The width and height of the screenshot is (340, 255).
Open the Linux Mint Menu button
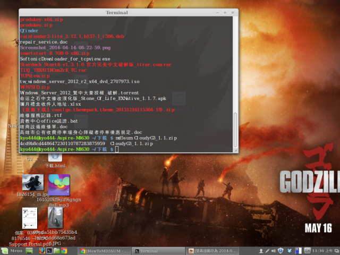click(x=12, y=251)
